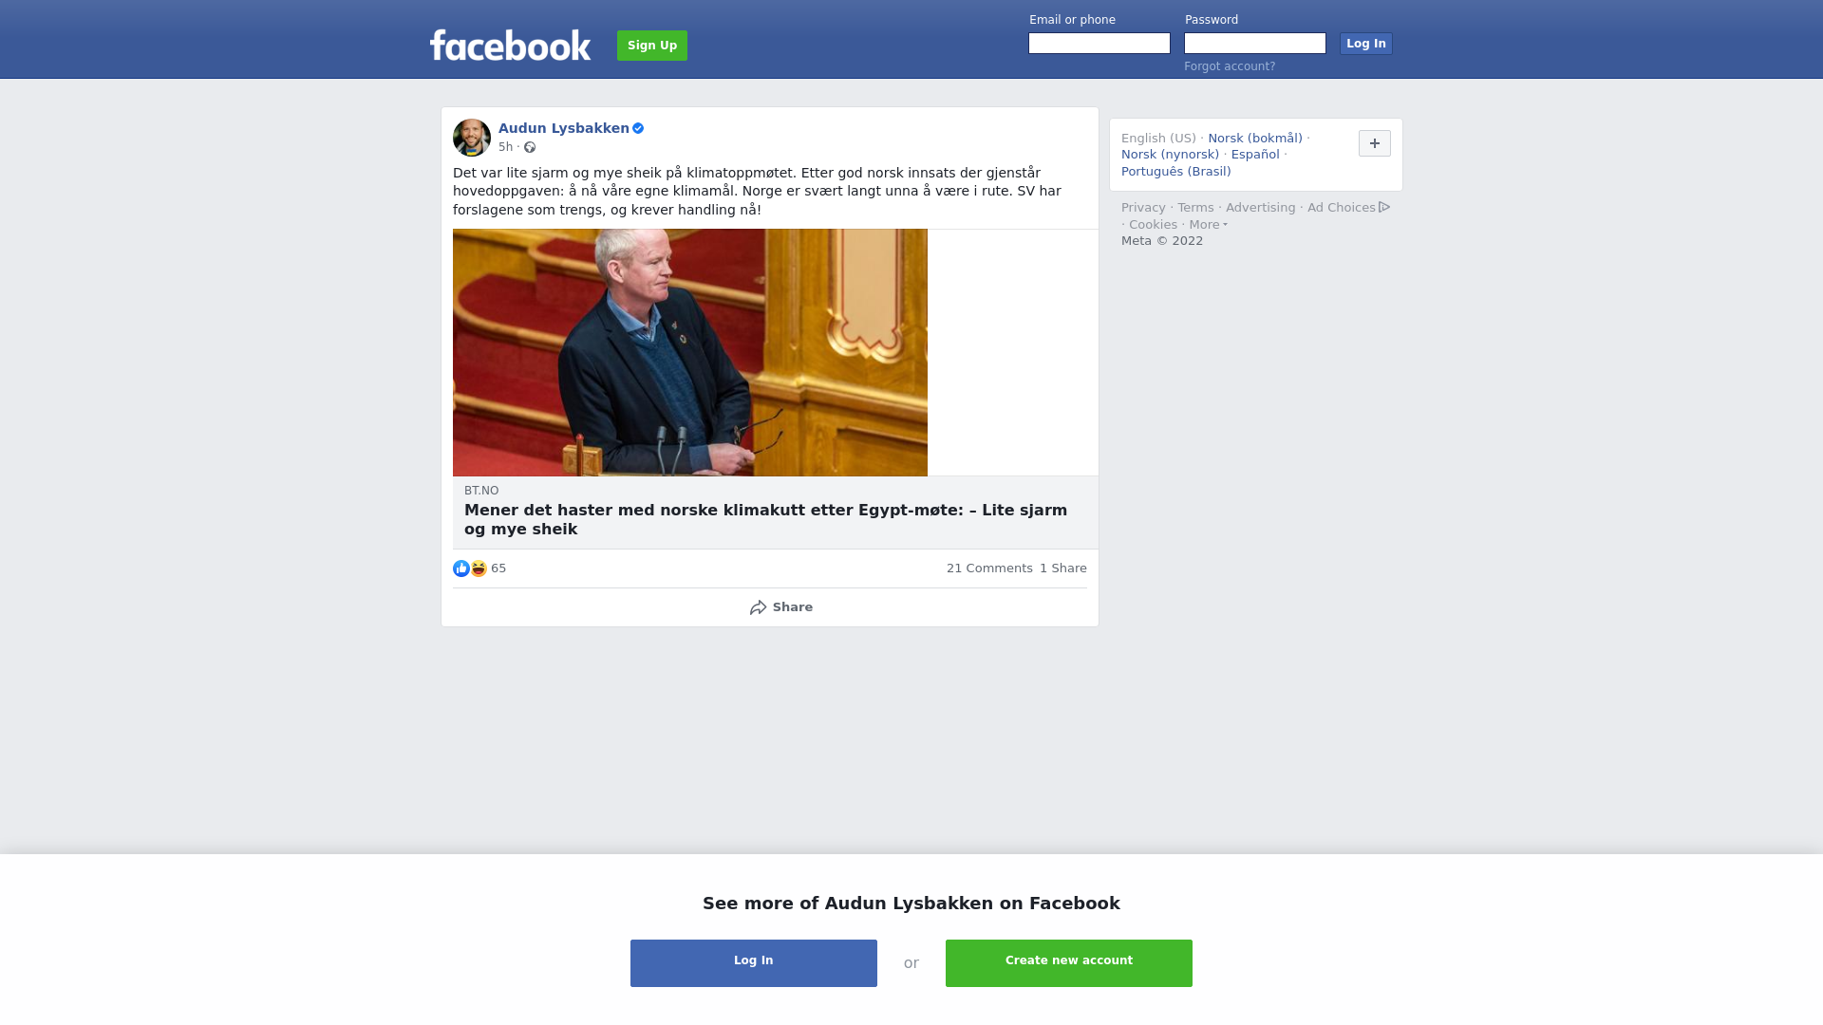Open Audun Lysbakken's profile picture
Viewport: 1823px width, 1025px height.
pos(472,138)
